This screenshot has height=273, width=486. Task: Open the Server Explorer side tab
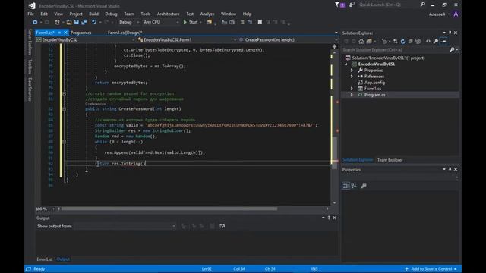pyautogui.click(x=30, y=42)
